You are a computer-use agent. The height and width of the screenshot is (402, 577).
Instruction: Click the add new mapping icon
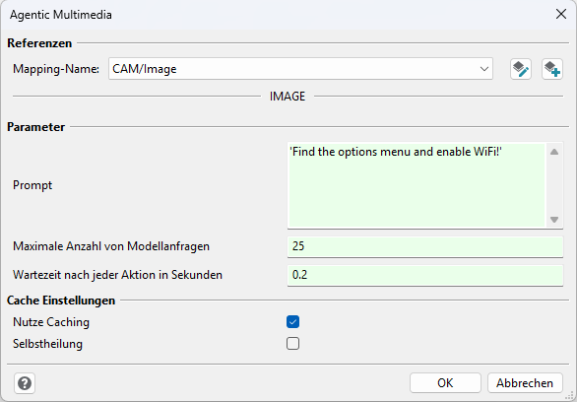pyautogui.click(x=552, y=69)
